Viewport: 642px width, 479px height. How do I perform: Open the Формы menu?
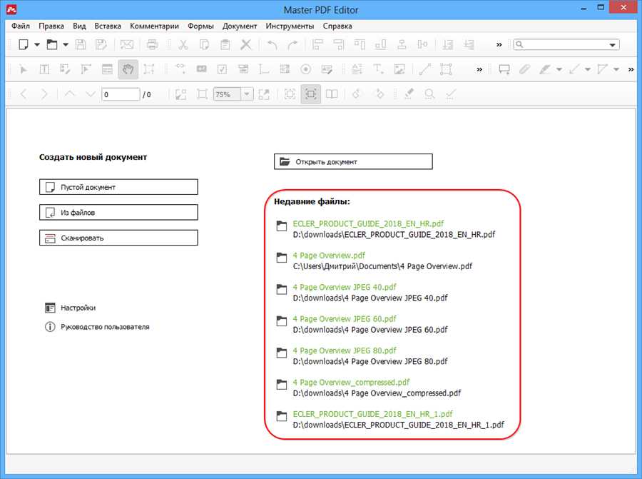pos(200,26)
